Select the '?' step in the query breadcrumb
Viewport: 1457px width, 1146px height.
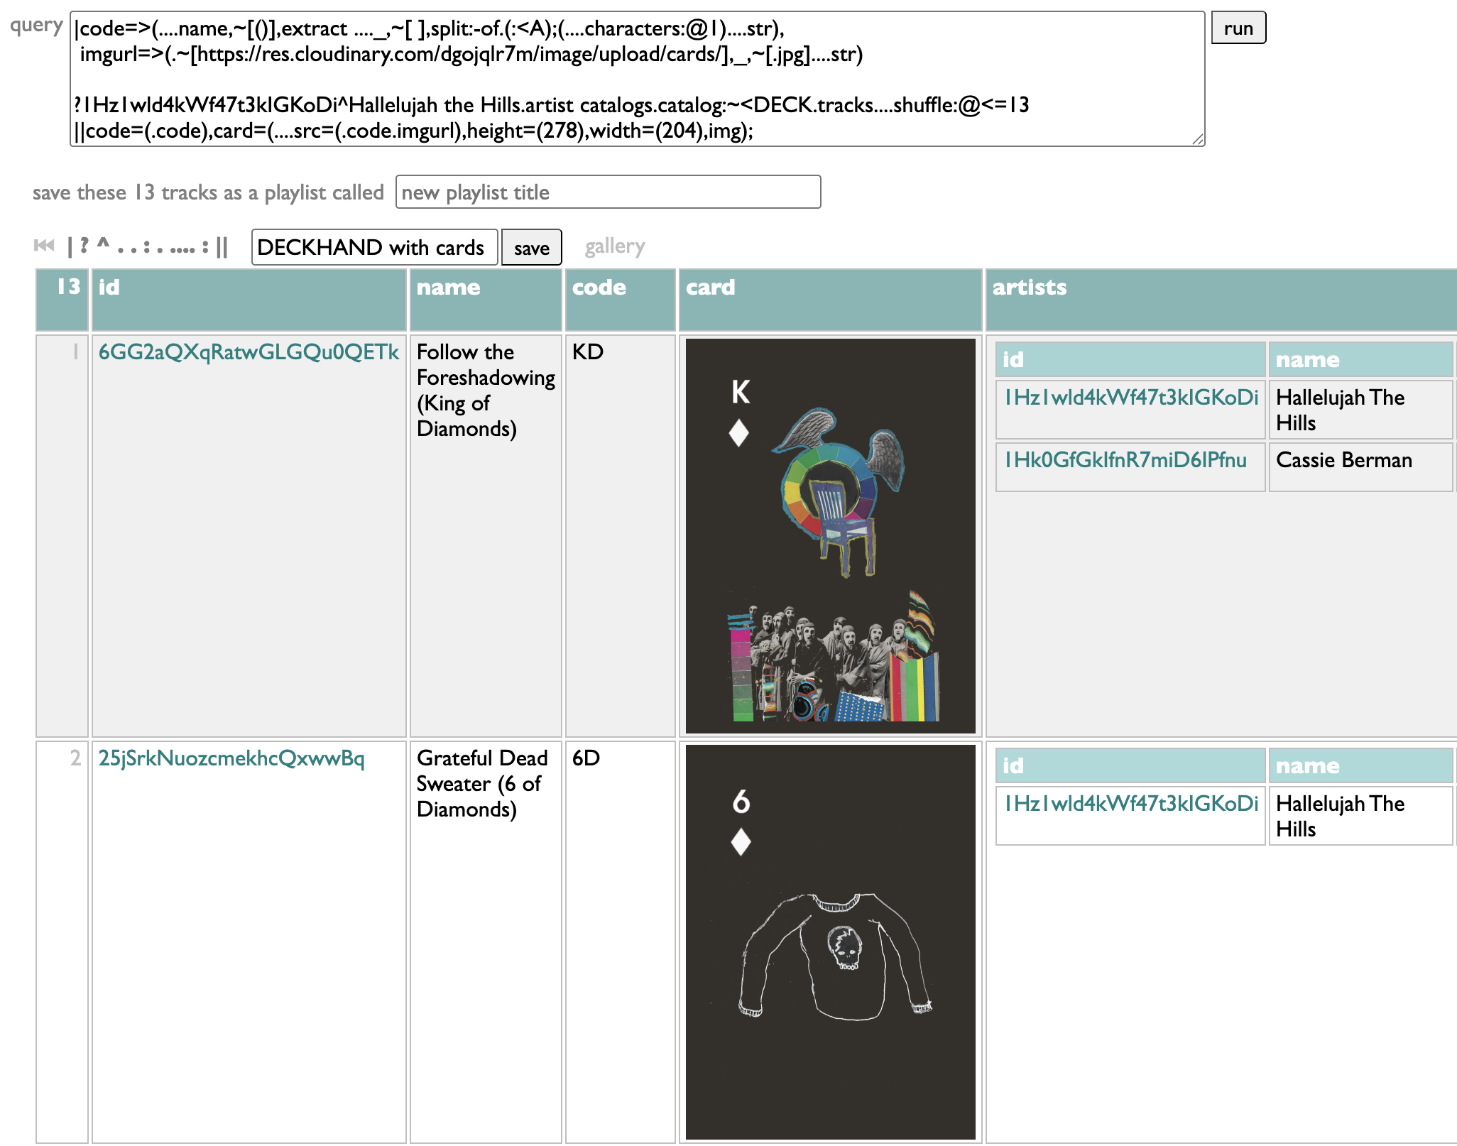[84, 246]
